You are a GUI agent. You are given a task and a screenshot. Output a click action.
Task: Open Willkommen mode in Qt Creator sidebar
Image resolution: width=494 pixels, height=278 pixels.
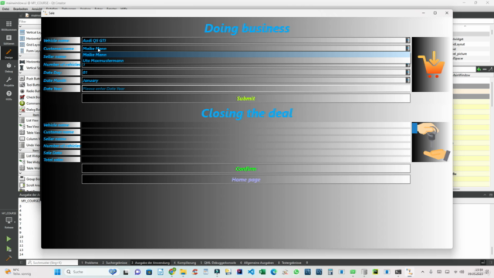(8, 25)
